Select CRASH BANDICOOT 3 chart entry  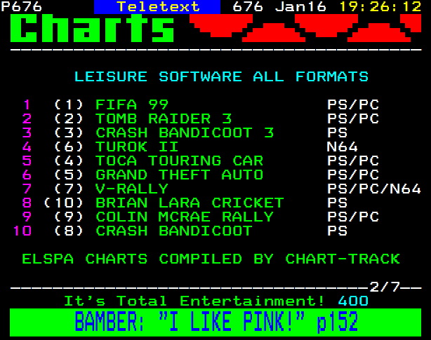click(x=185, y=132)
